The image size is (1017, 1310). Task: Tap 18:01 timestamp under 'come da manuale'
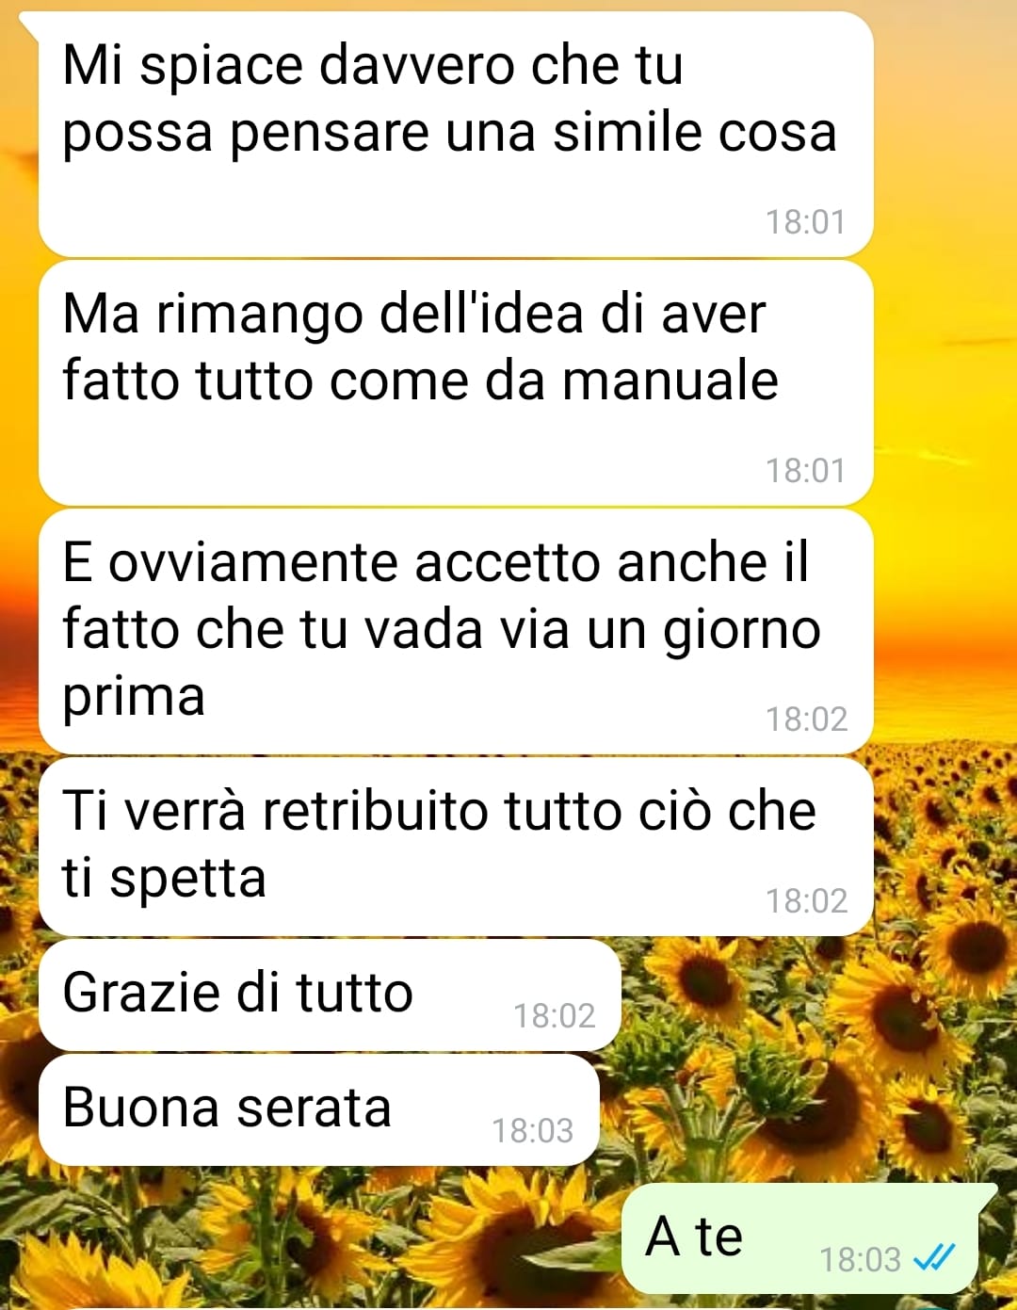[806, 471]
